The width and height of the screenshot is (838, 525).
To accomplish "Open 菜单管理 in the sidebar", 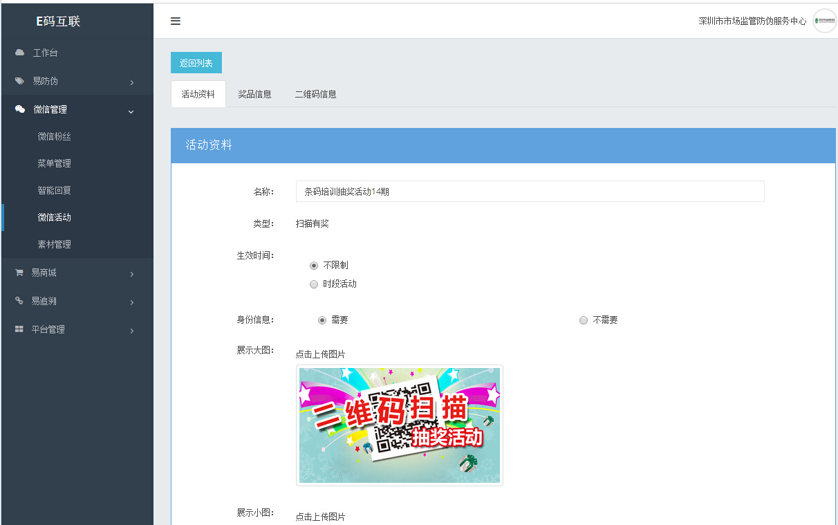I will 54,163.
